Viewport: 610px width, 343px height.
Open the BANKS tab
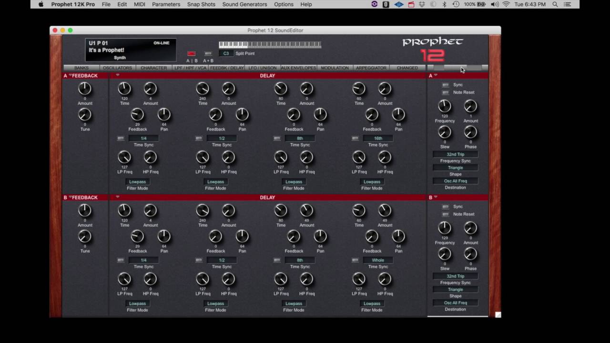click(81, 68)
